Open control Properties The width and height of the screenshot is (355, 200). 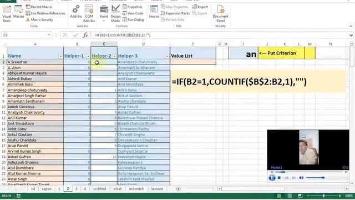tap(133, 7)
